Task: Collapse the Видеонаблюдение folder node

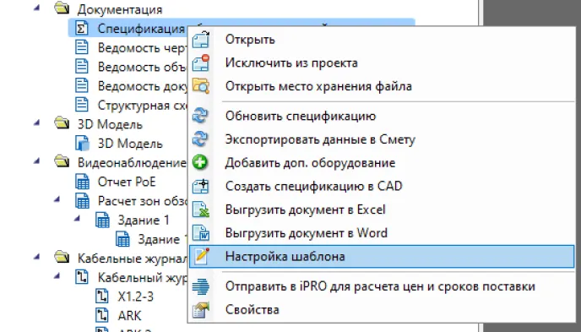Action: (x=36, y=161)
